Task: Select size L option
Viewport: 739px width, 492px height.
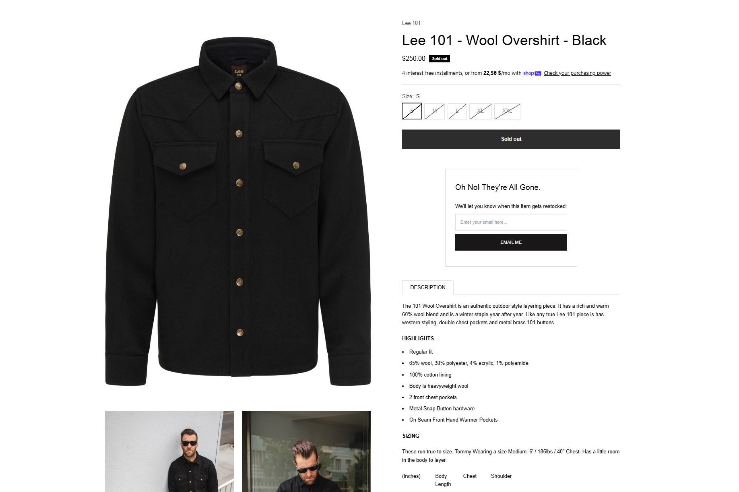Action: coord(457,111)
